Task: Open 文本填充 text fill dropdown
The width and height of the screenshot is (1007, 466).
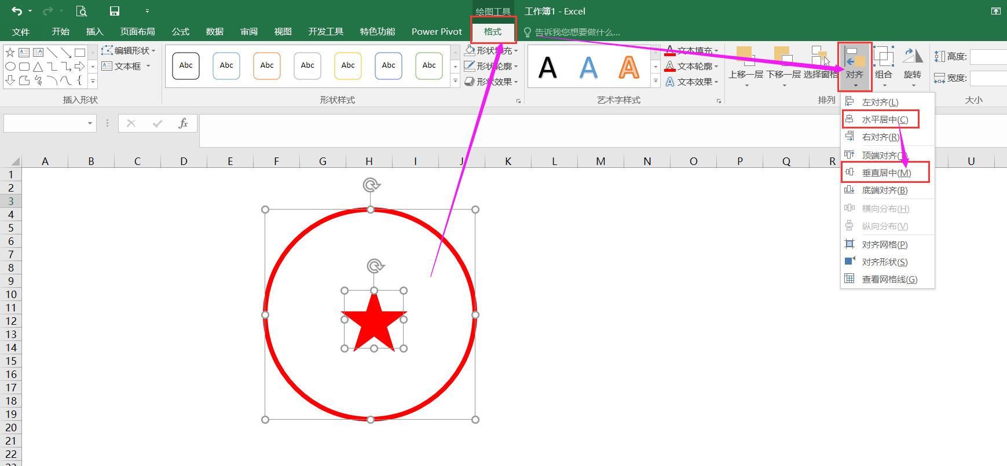Action: [691, 51]
